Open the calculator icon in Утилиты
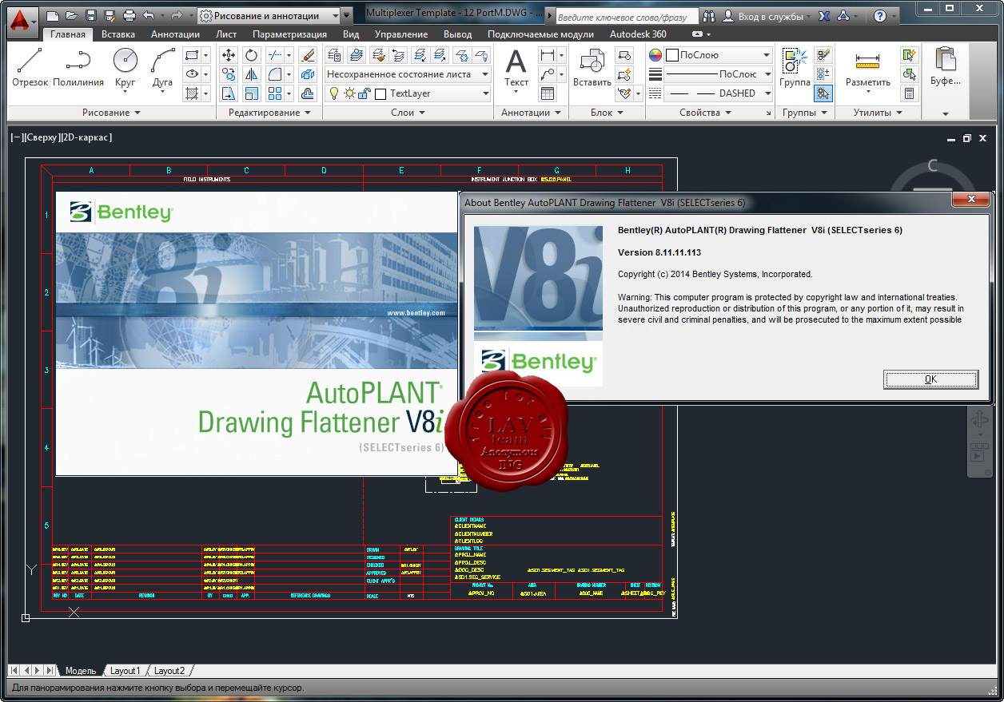Viewport: 1004px width, 702px height. (x=909, y=93)
